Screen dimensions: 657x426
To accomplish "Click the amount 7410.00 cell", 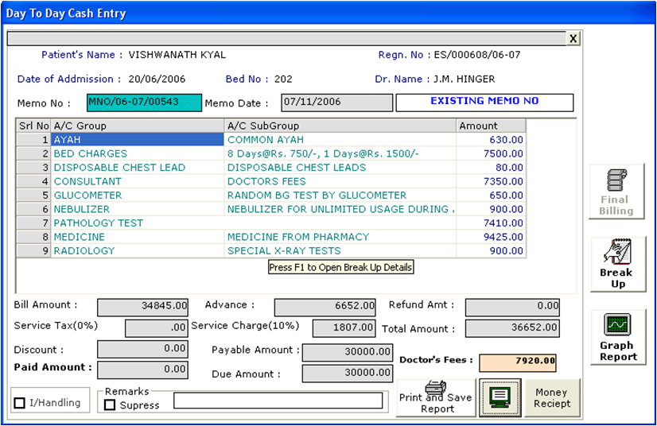I will point(491,223).
